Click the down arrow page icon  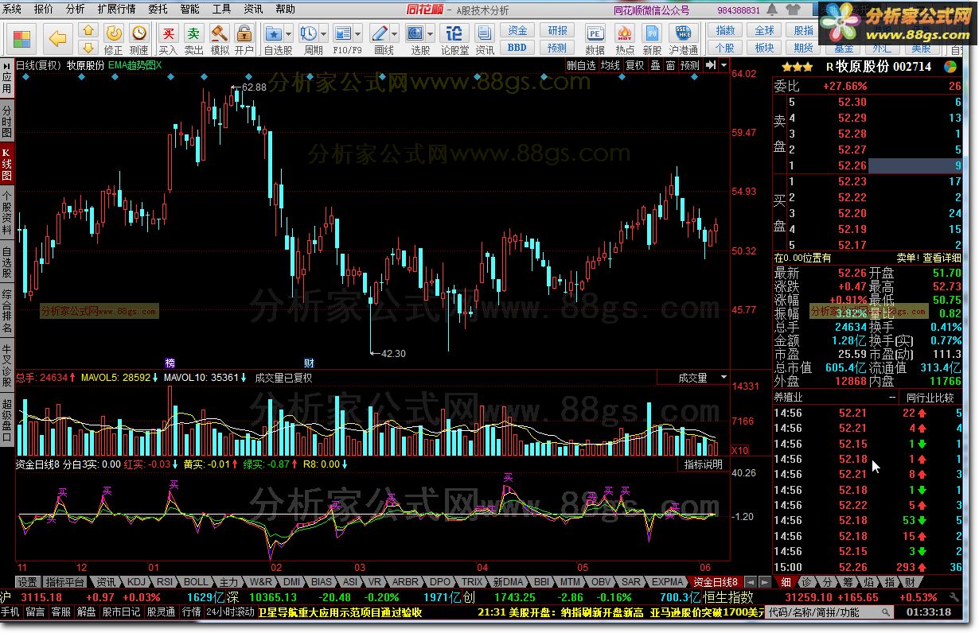point(89,47)
